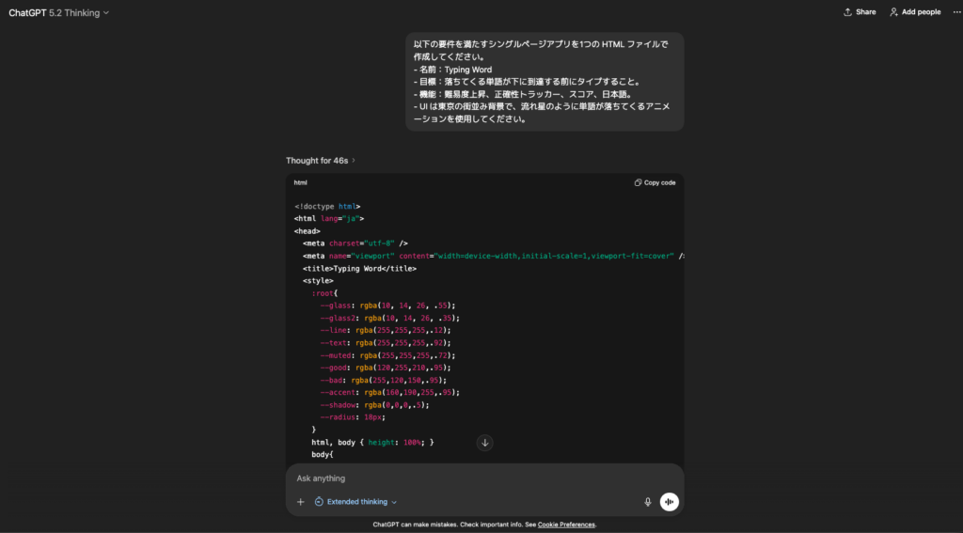The width and height of the screenshot is (963, 533).
Task: Open the Extended thinking dropdown
Action: pyautogui.click(x=356, y=502)
